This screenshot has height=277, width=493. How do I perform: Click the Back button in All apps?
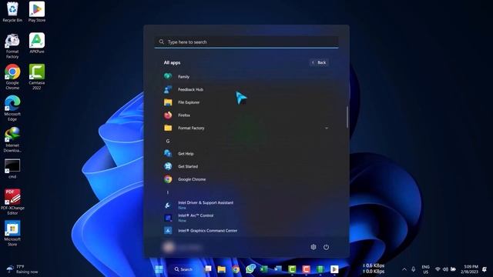point(319,62)
